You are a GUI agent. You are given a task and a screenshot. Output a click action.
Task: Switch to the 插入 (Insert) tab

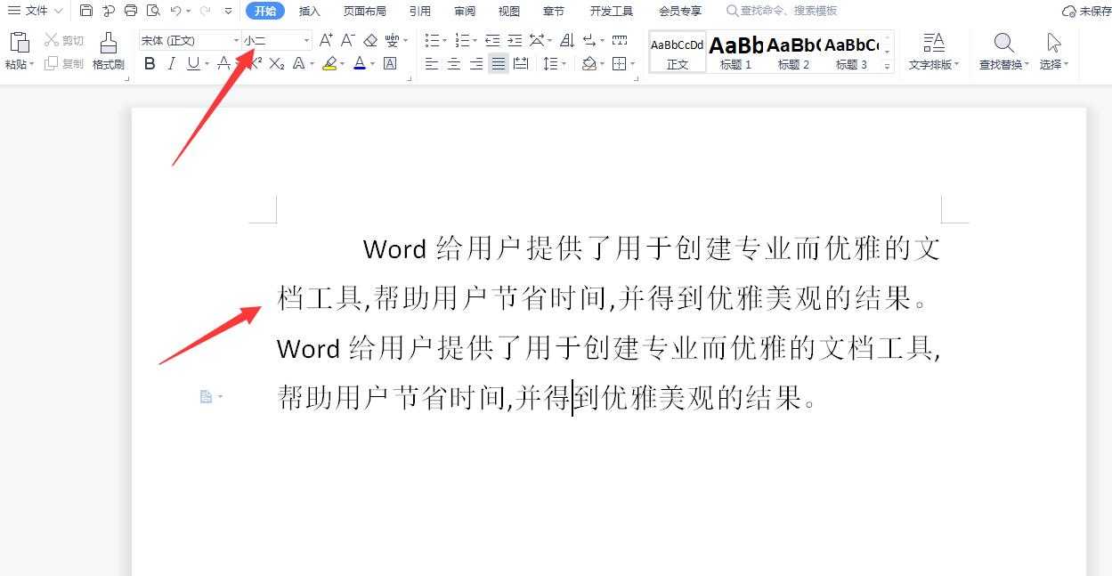click(x=309, y=11)
